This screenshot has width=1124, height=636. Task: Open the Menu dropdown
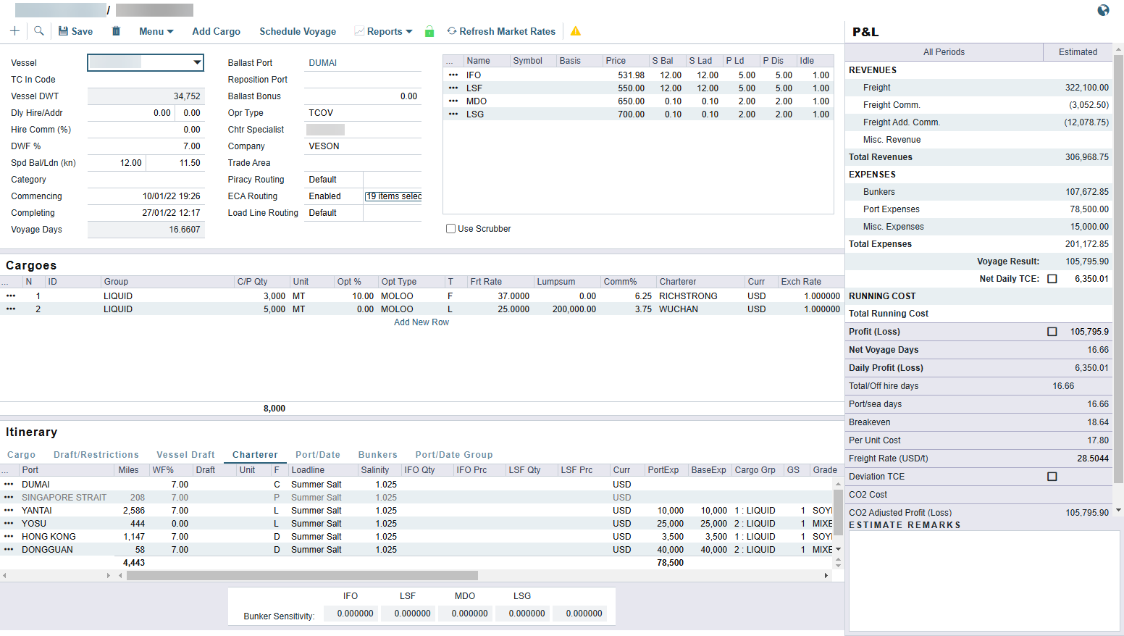[x=156, y=31]
